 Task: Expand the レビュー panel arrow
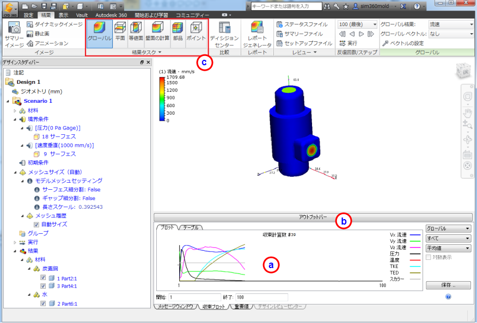(315, 52)
